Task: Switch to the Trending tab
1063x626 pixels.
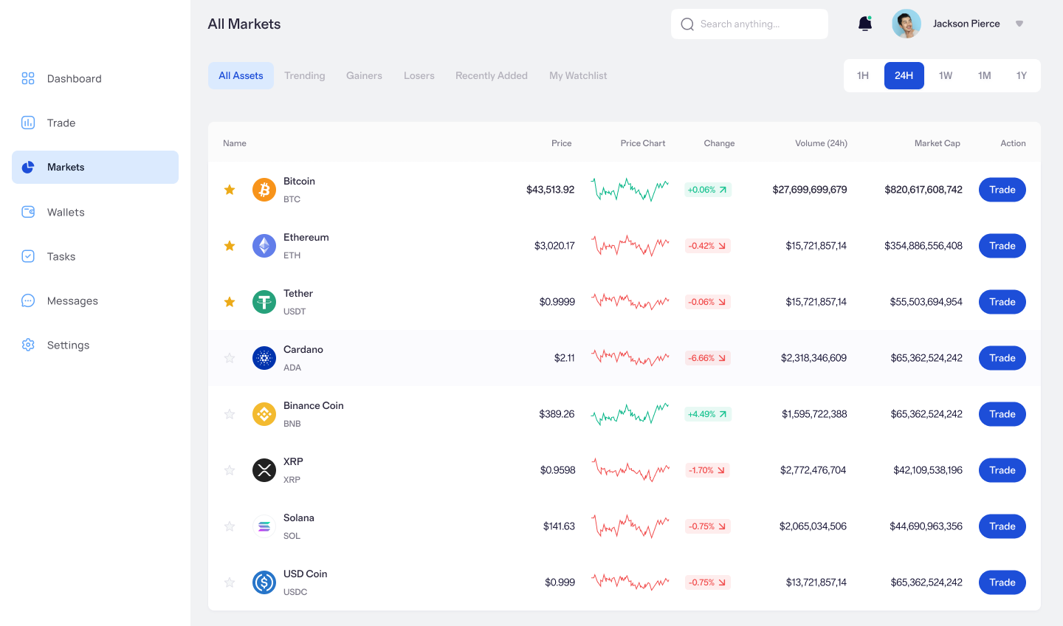Action: 304,75
